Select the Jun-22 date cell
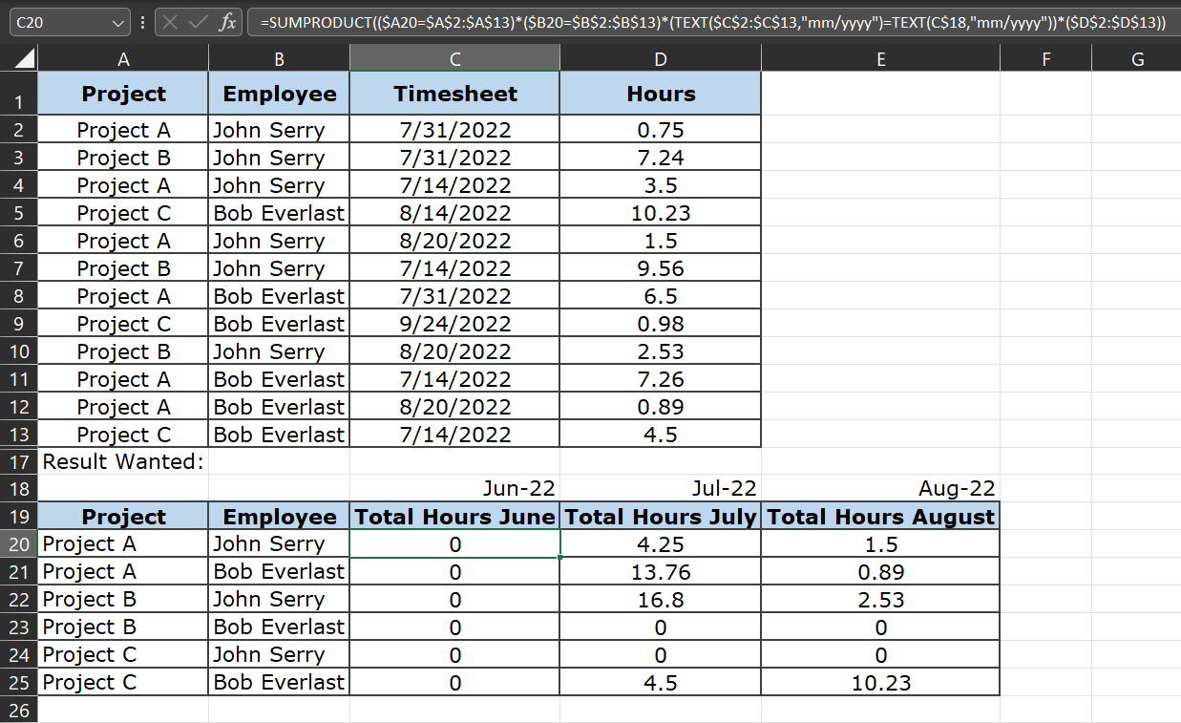The width and height of the screenshot is (1181, 723). click(454, 488)
